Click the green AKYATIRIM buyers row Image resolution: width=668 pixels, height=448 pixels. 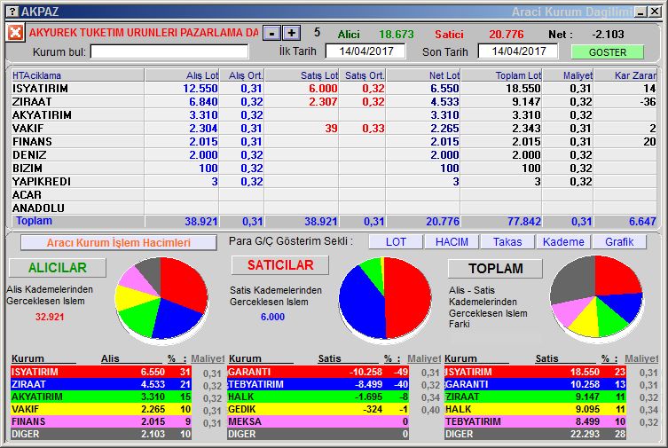pos(101,397)
